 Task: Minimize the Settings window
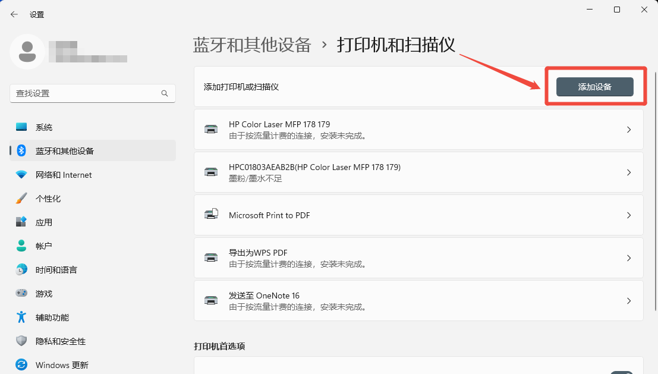pos(590,10)
